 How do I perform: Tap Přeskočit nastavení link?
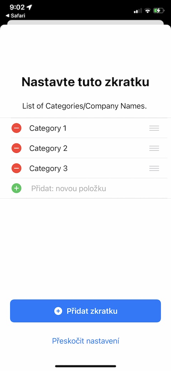(x=85, y=341)
